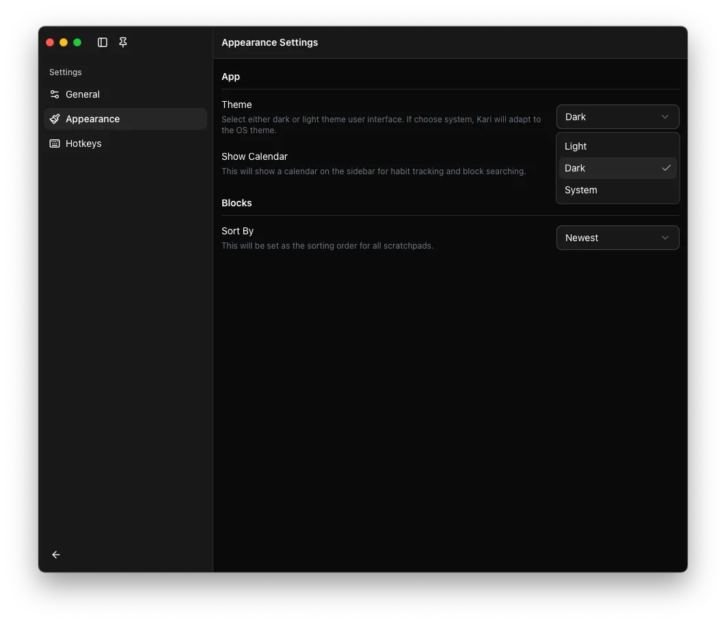The height and width of the screenshot is (623, 726).
Task: Select the Appearance label in the sidebar
Action: click(x=93, y=119)
